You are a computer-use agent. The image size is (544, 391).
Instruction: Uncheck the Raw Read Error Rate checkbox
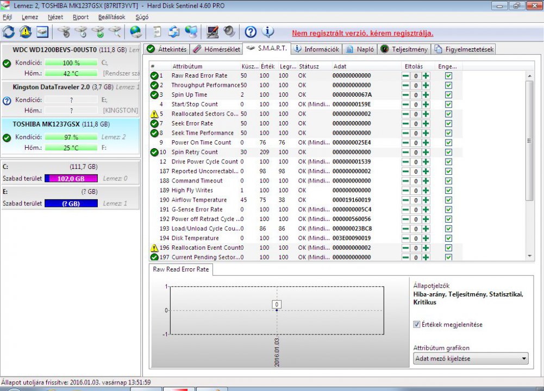point(448,76)
